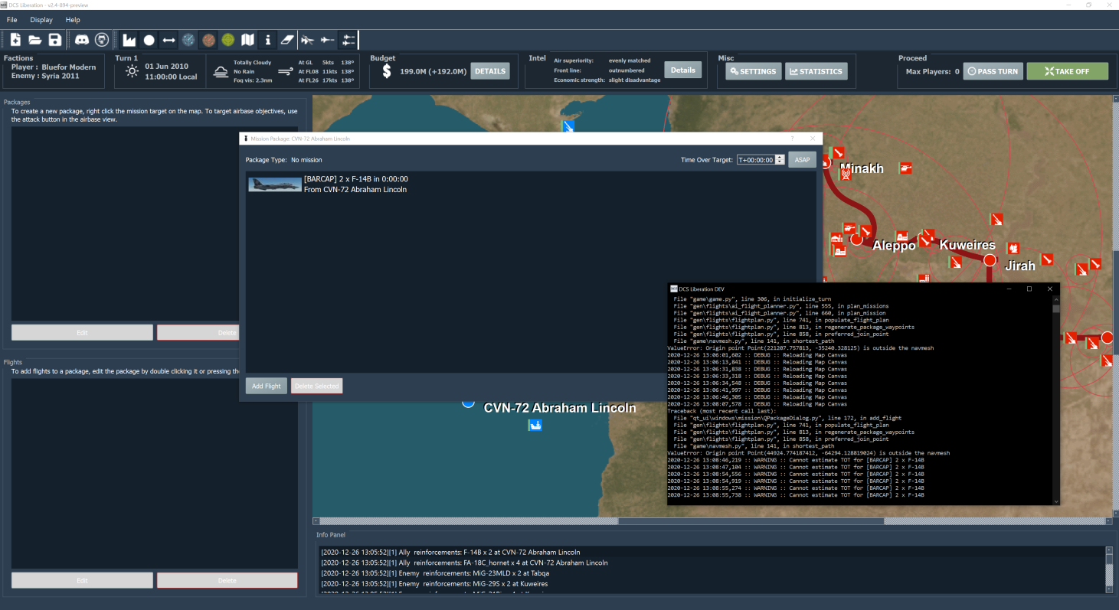Click the Jirah control point marker

pyautogui.click(x=990, y=260)
